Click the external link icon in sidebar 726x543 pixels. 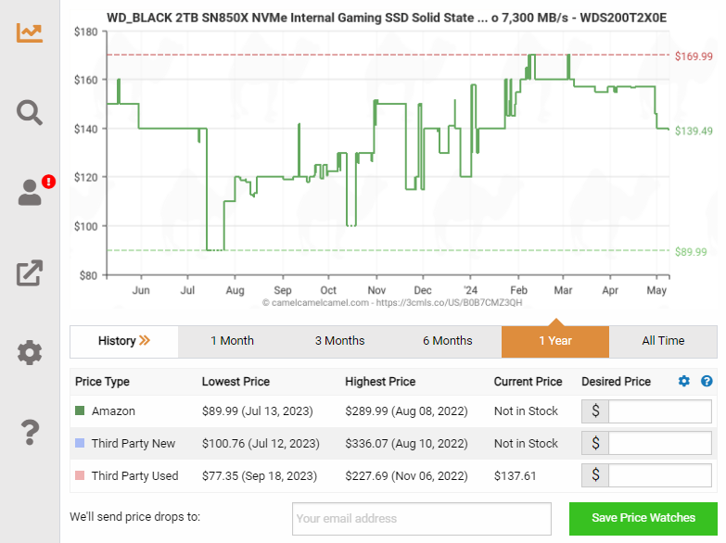(30, 272)
